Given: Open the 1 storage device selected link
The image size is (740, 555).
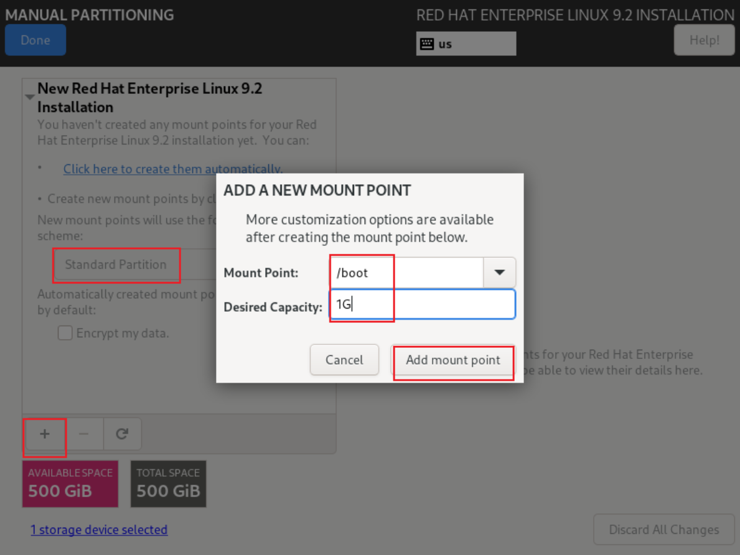Looking at the screenshot, I should click(99, 529).
